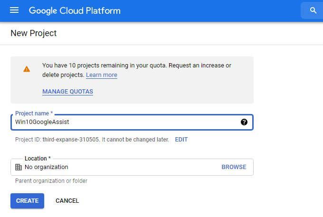The width and height of the screenshot is (323, 217).
Task: Click the Project name field label
Action: tap(34, 113)
